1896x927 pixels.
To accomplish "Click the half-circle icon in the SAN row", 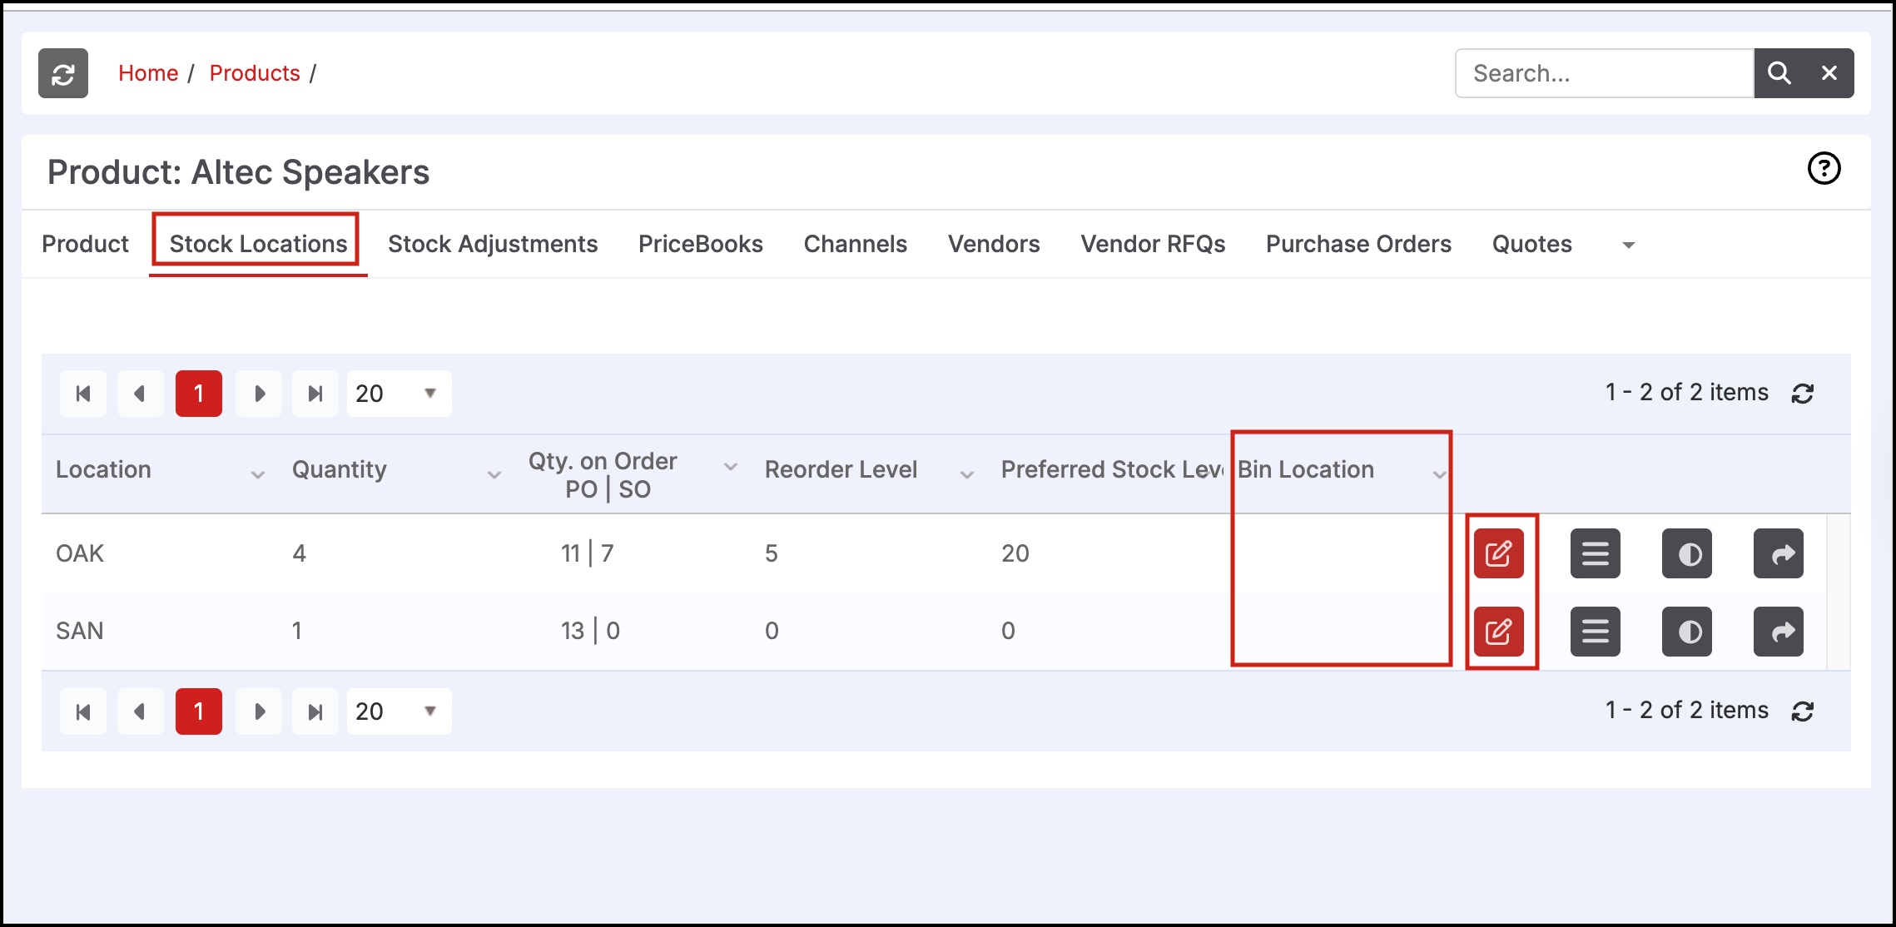I will [1687, 632].
